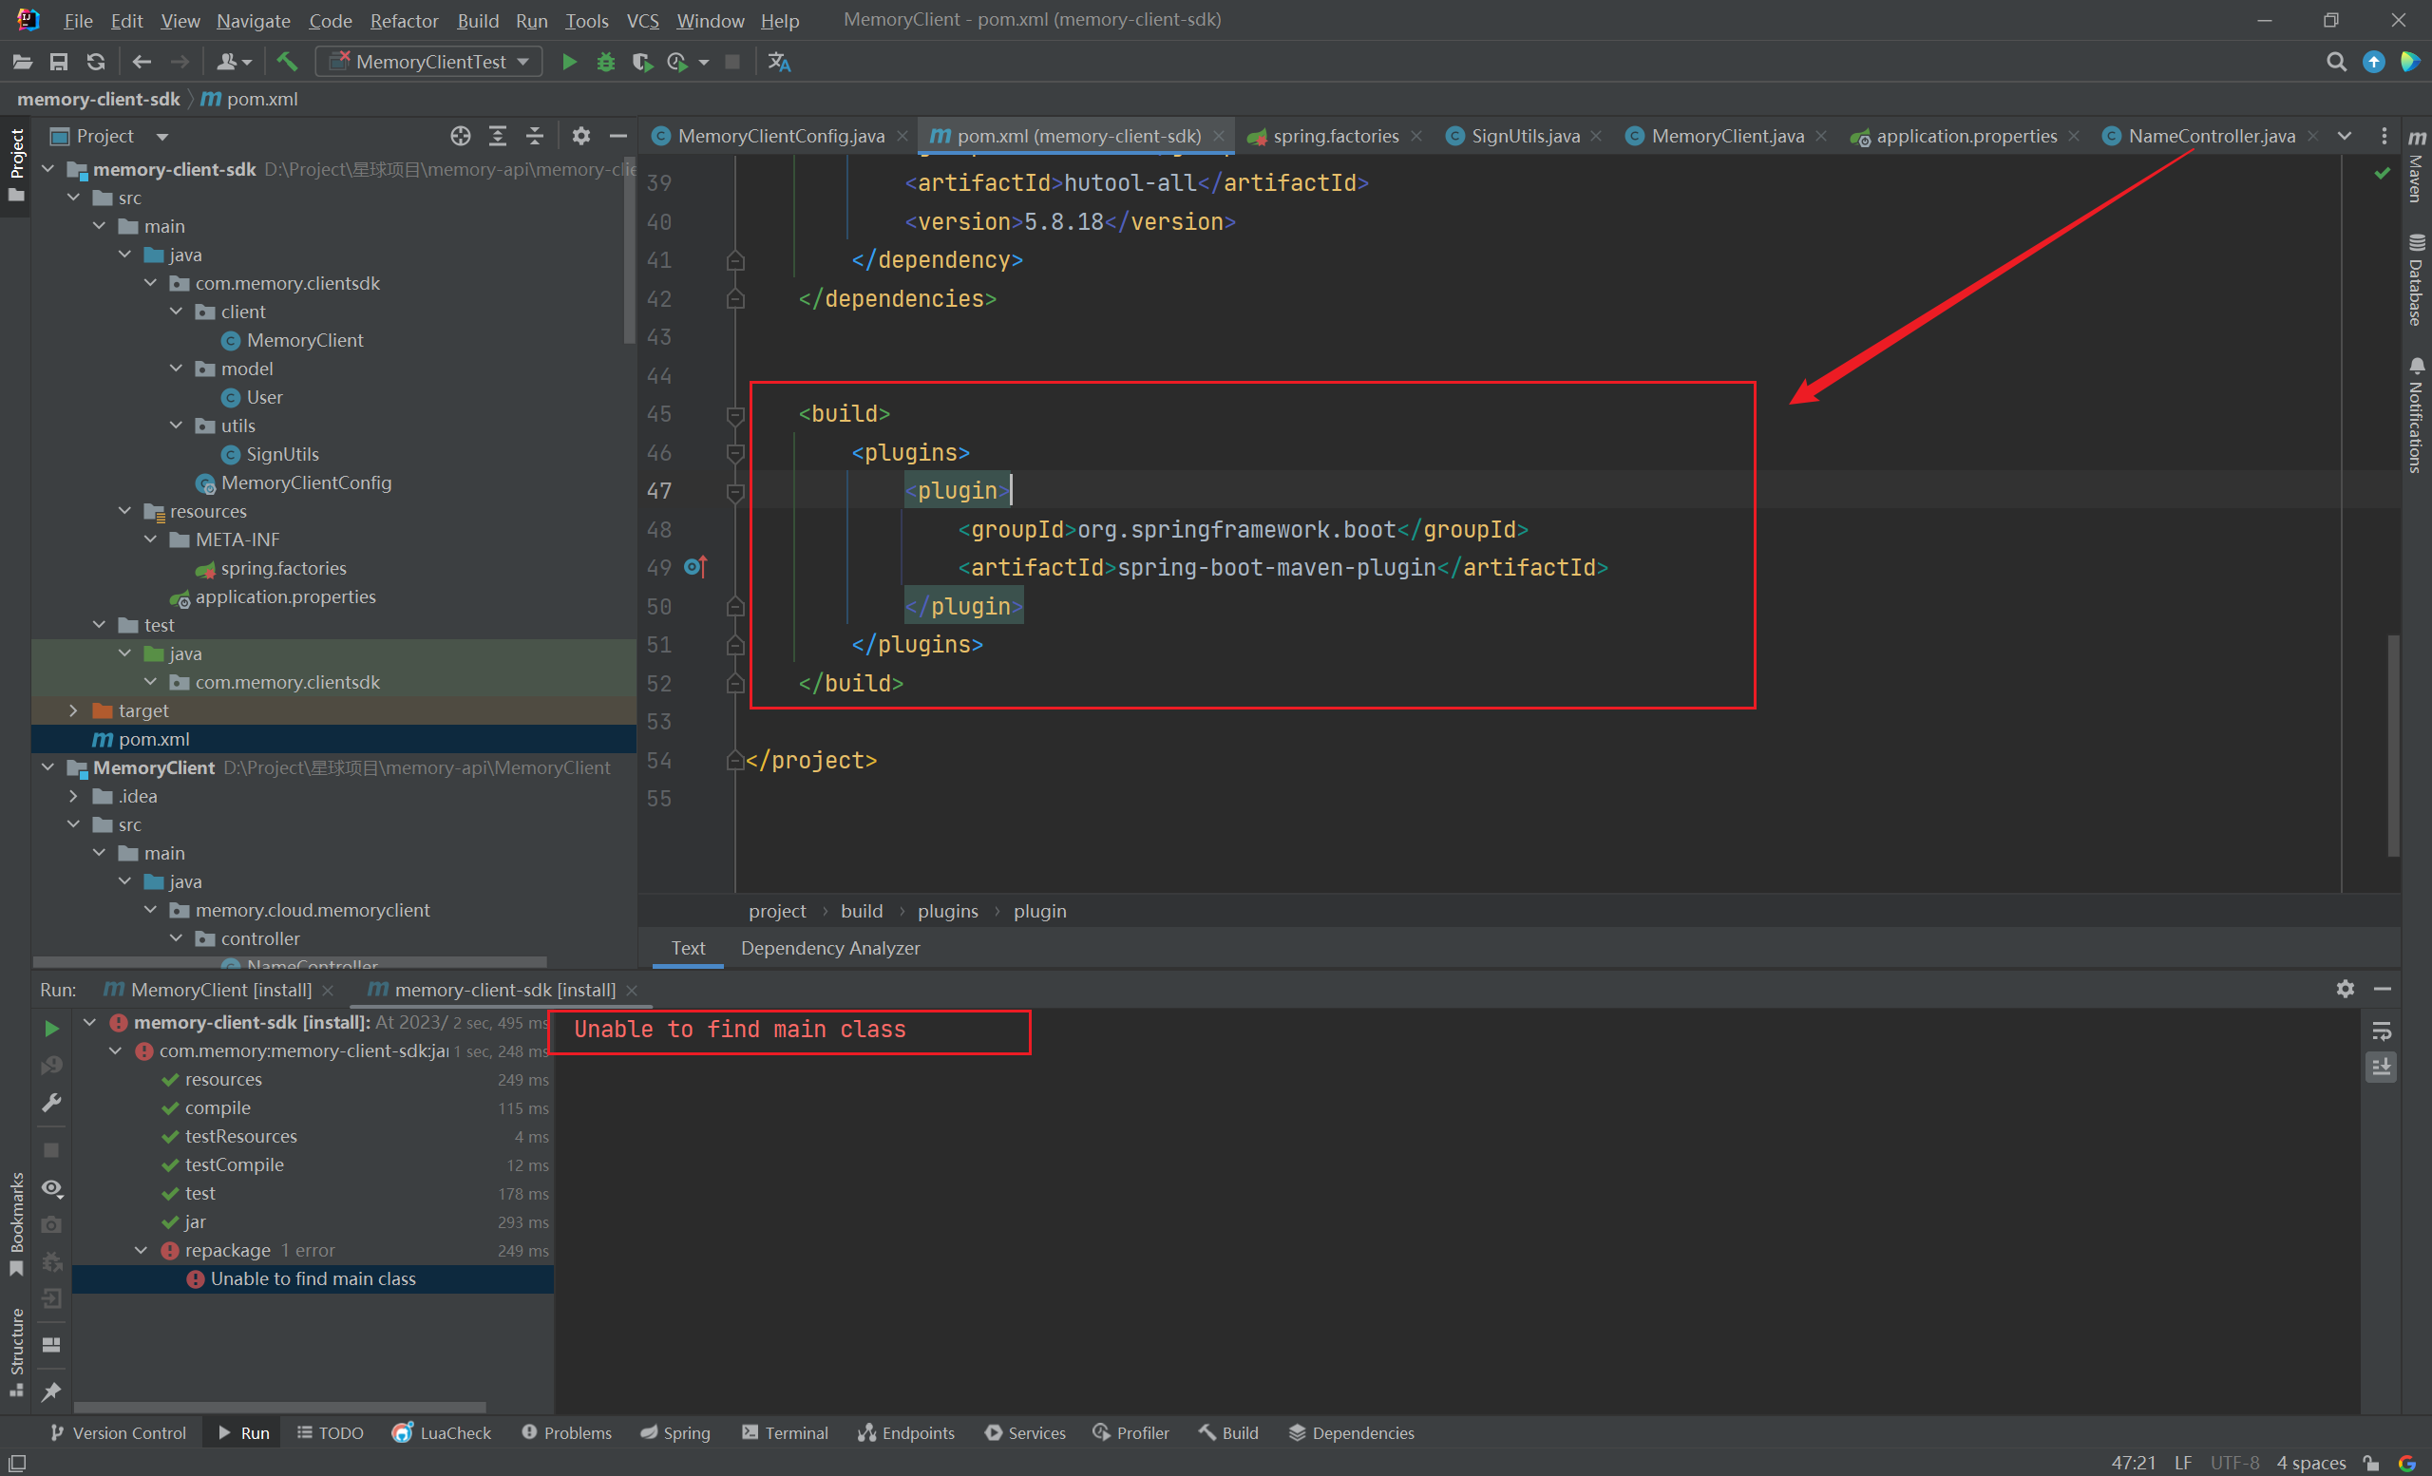Toggle read-only lock icon in status bar
Viewport: 2432px width, 1476px height.
pos(2372,1463)
